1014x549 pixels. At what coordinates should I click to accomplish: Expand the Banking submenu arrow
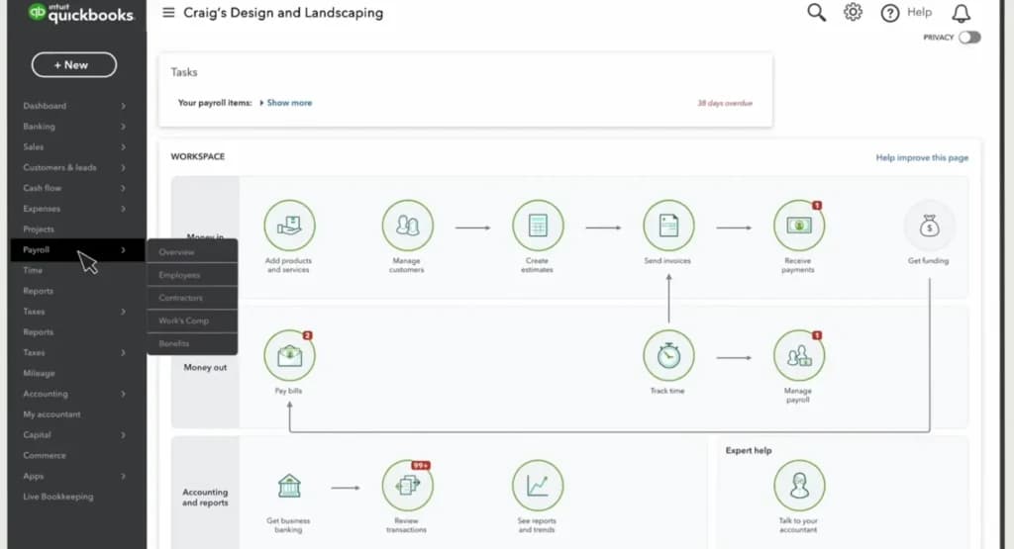(123, 127)
